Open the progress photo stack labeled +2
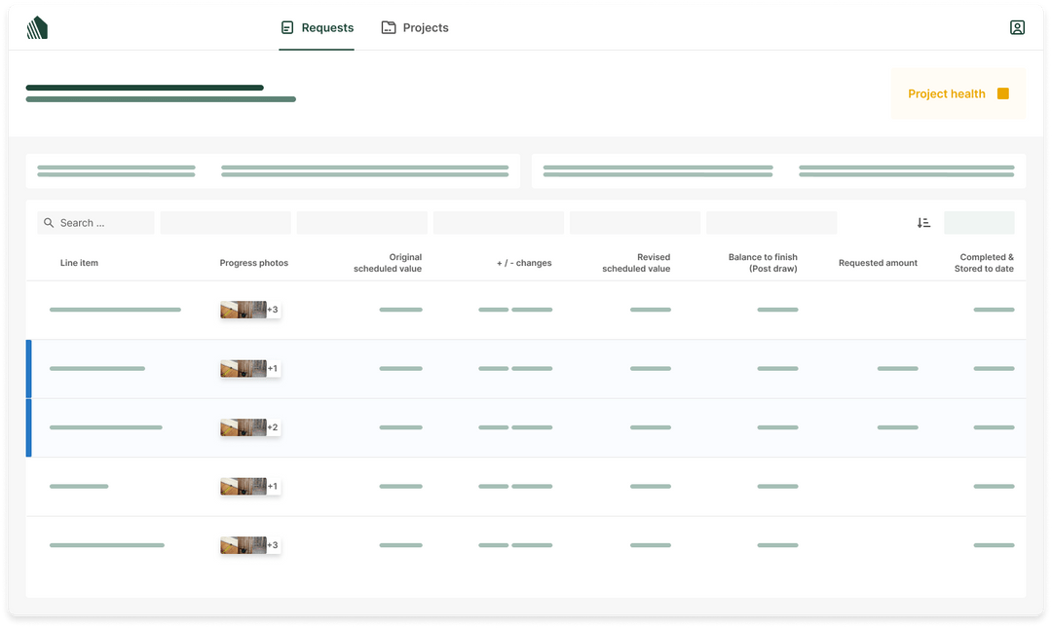Image resolution: width=1052 pixels, height=628 pixels. [248, 426]
